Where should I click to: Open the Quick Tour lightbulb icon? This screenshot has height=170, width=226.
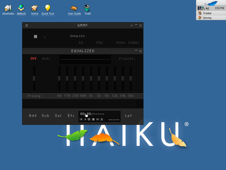[x=48, y=10]
